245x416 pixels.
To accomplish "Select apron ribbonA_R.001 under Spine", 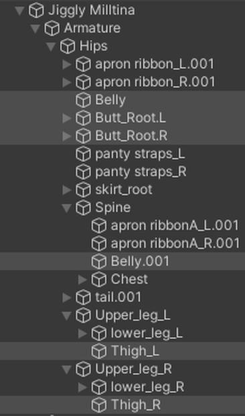I will tap(175, 244).
